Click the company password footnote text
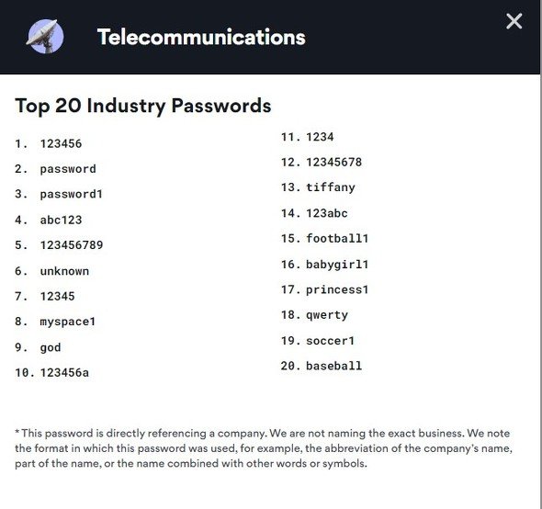Screen dimensions: 542x509 click(264, 448)
